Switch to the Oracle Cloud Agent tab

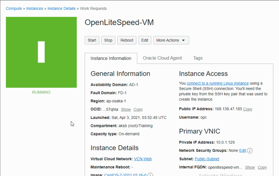(162, 58)
